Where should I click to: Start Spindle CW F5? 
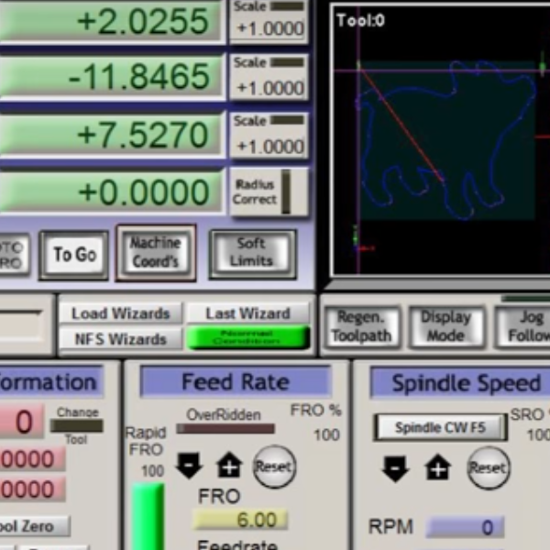pyautogui.click(x=440, y=427)
